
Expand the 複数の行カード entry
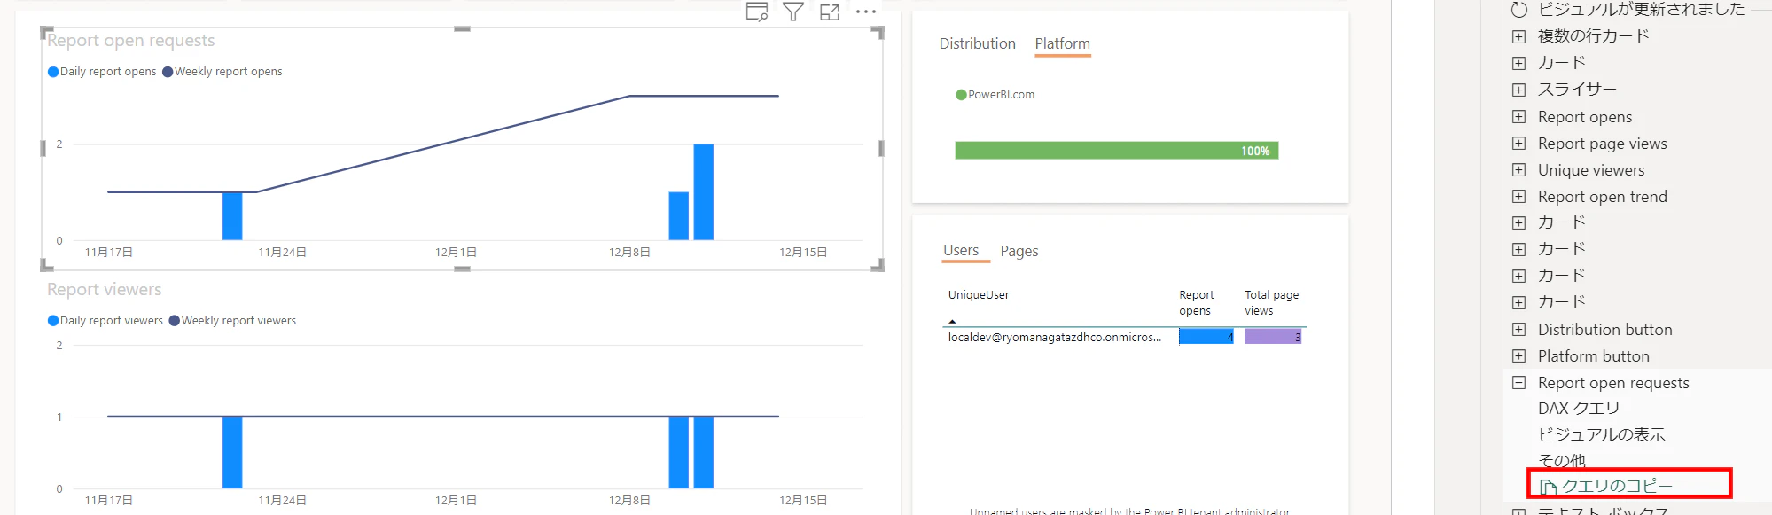(x=1518, y=36)
